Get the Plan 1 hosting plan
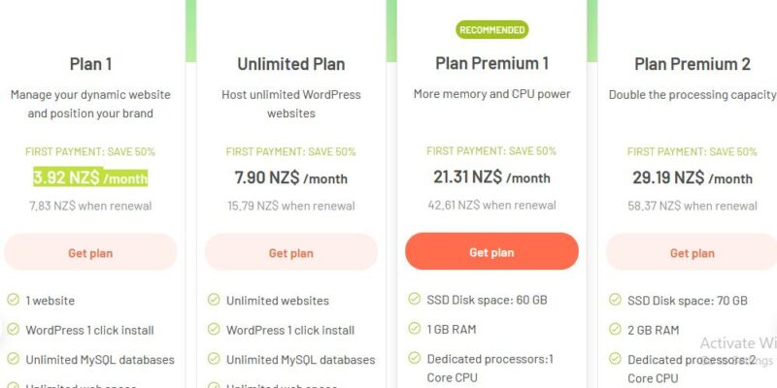This screenshot has width=777, height=388. click(x=90, y=252)
